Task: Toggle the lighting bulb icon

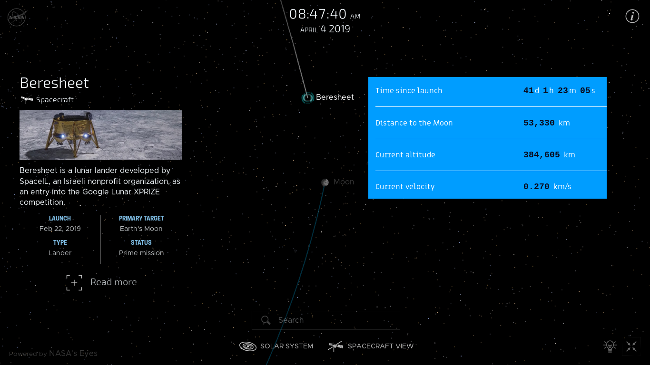Action: pyautogui.click(x=610, y=346)
